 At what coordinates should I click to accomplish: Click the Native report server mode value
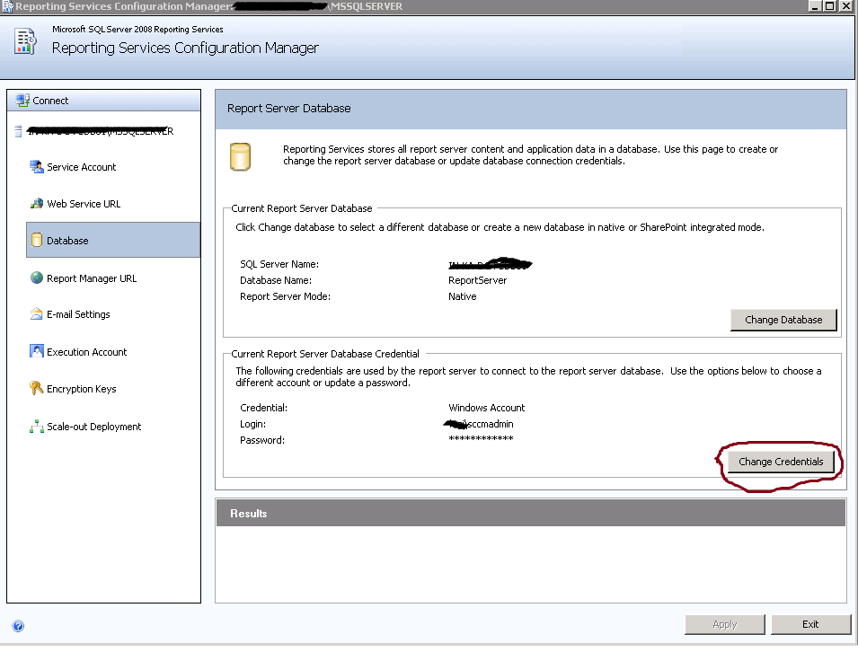463,296
